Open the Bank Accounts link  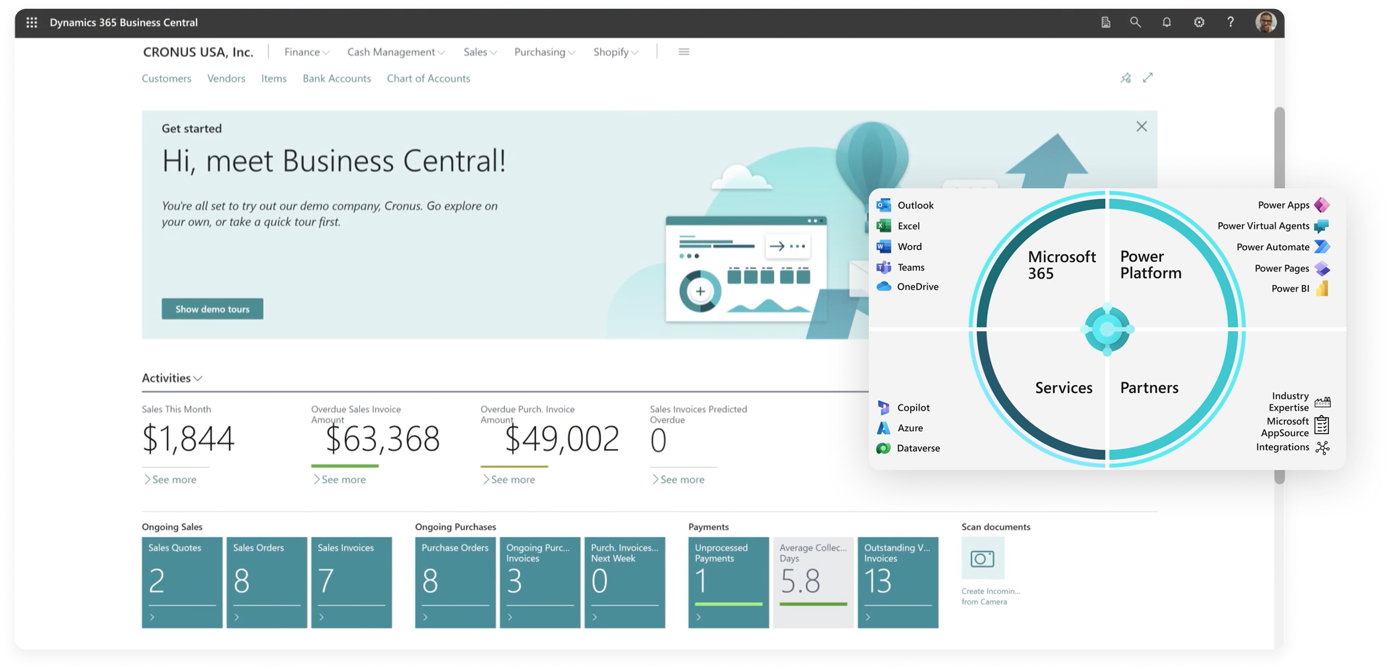[337, 78]
